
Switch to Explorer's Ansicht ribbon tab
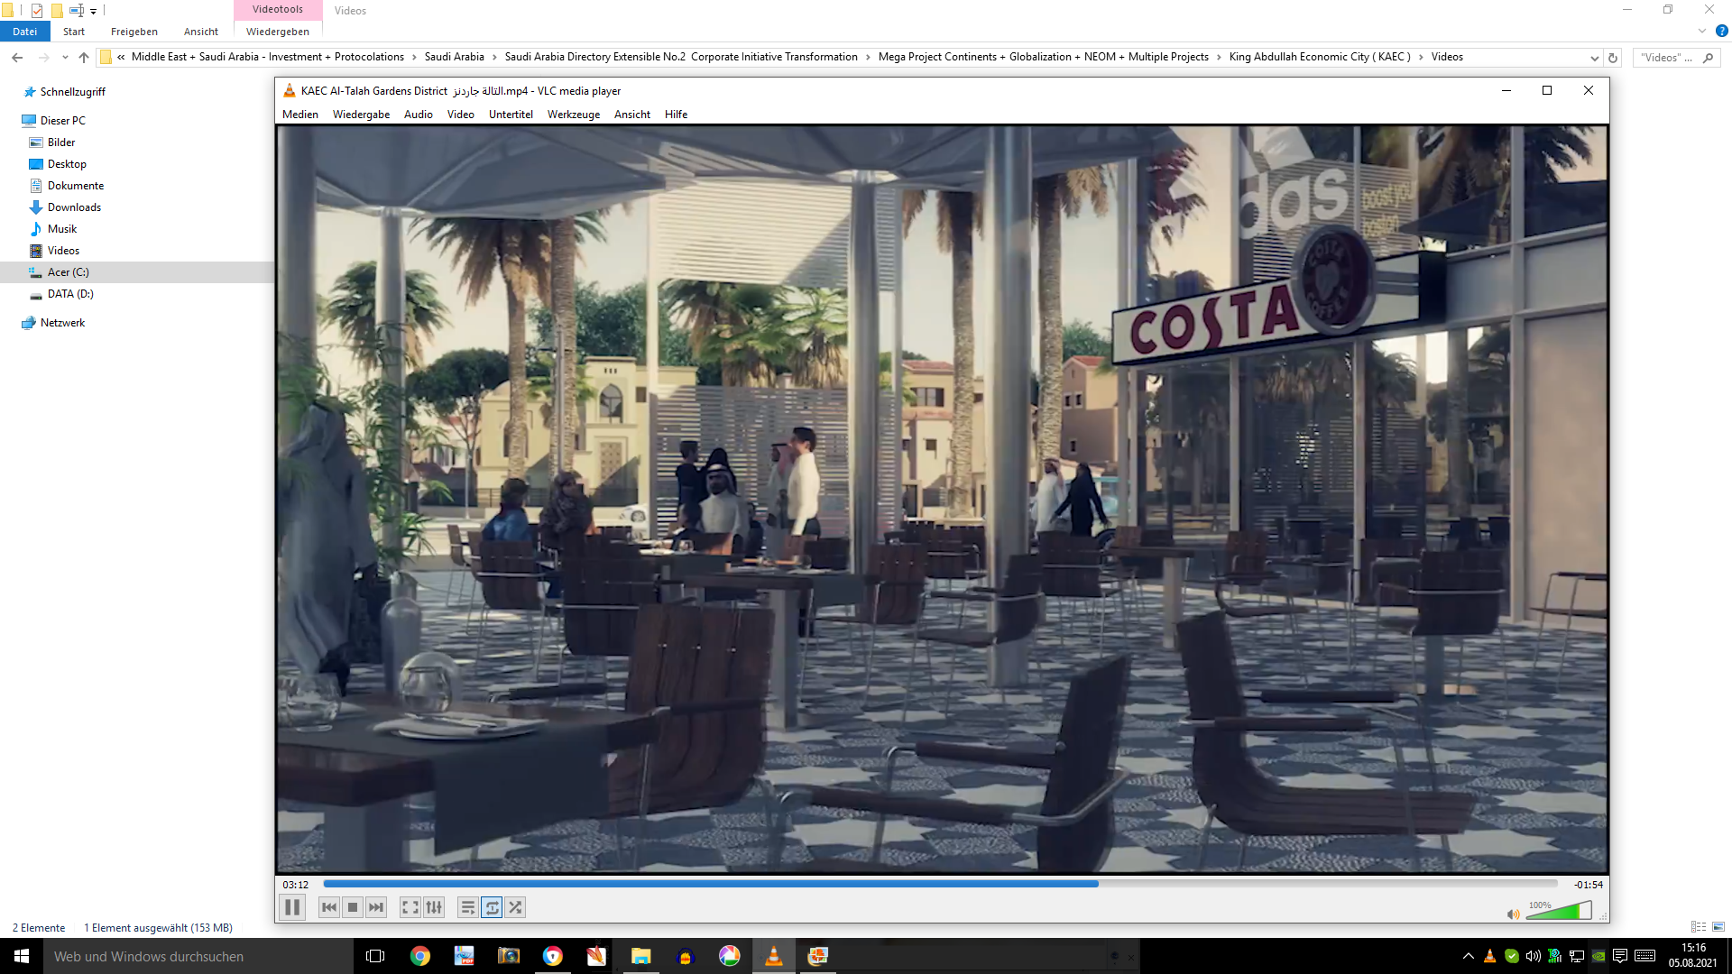pos(201,32)
